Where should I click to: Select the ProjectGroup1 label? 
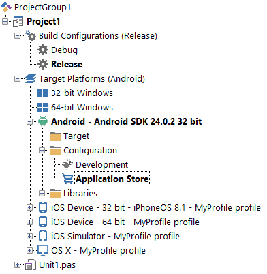pyautogui.click(x=42, y=7)
